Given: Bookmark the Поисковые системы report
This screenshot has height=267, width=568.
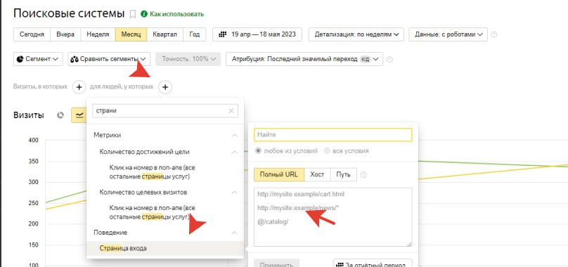Looking at the screenshot, I should tap(133, 14).
